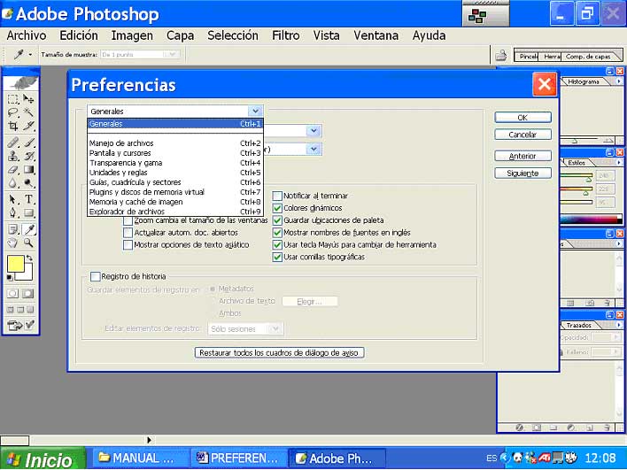This screenshot has width=627, height=470.
Task: Select the Healing Brush tool
Action: [x=12, y=143]
